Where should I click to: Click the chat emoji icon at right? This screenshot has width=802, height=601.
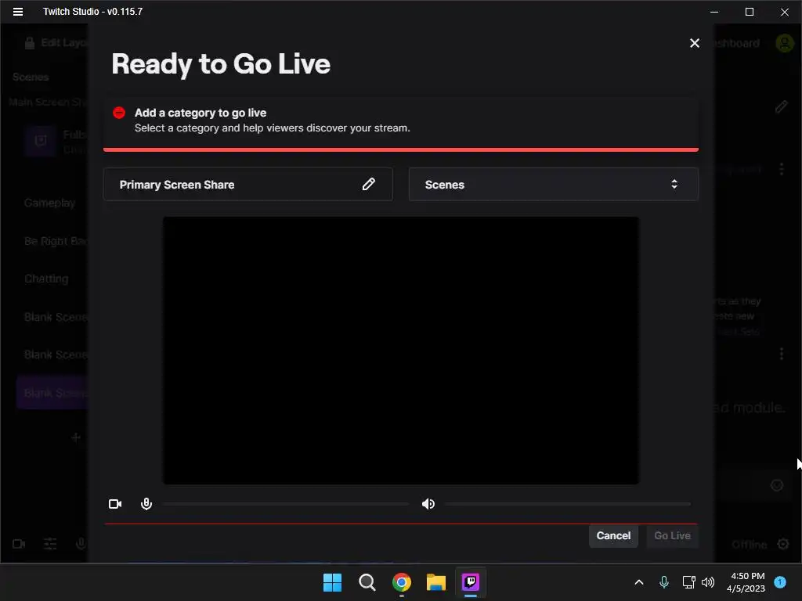(x=776, y=485)
